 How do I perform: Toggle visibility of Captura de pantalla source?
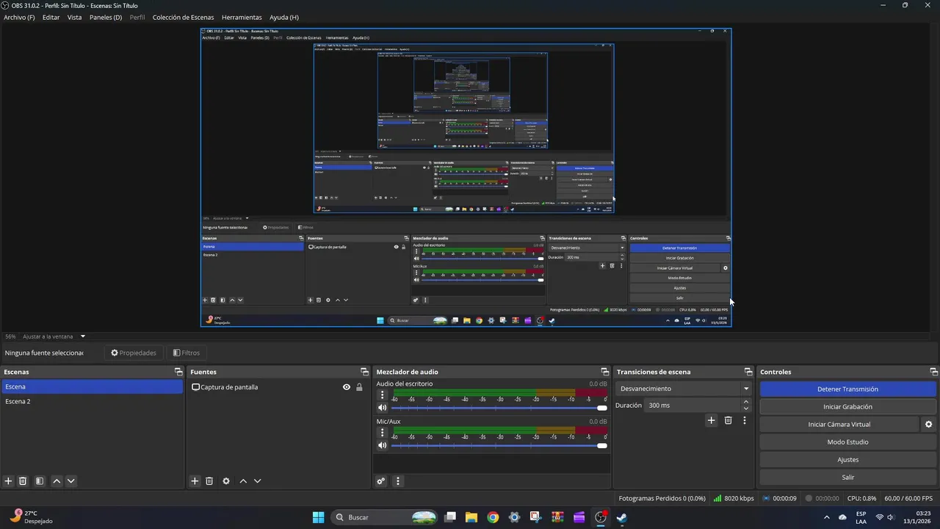click(347, 387)
